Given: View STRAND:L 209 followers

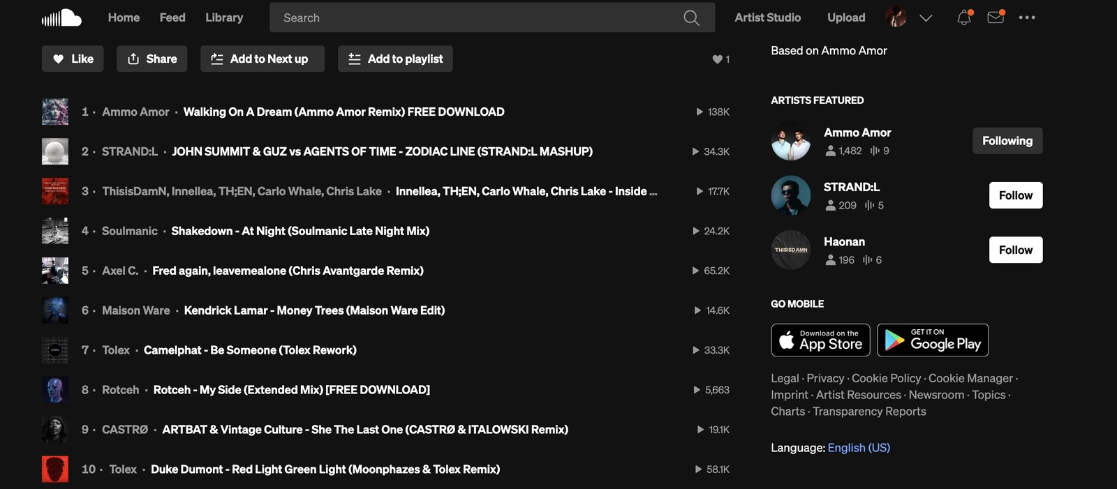Looking at the screenshot, I should click(x=841, y=205).
